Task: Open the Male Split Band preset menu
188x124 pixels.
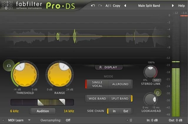Action: pos(149,6)
